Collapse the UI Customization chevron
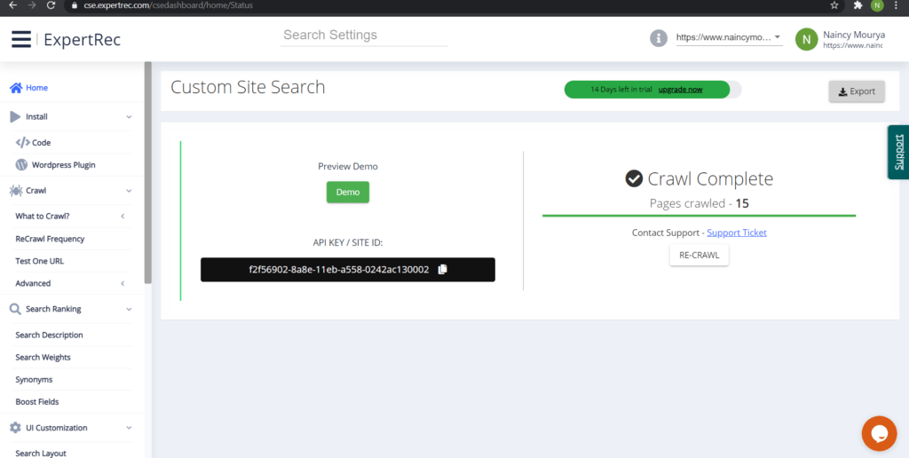This screenshot has width=909, height=458. pos(129,429)
